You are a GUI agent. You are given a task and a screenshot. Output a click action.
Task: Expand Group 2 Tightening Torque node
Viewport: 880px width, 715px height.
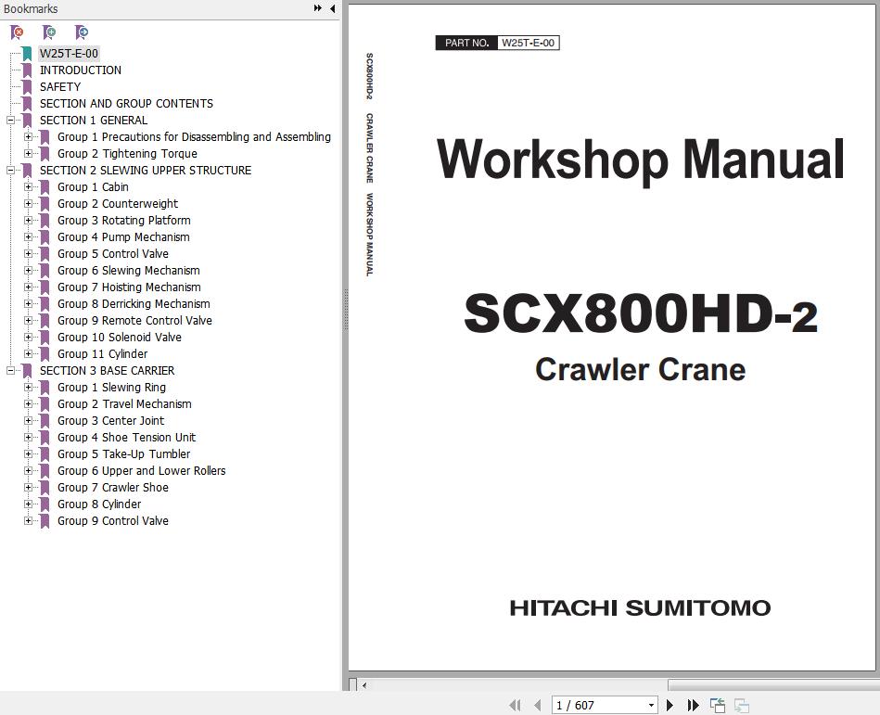(x=28, y=153)
